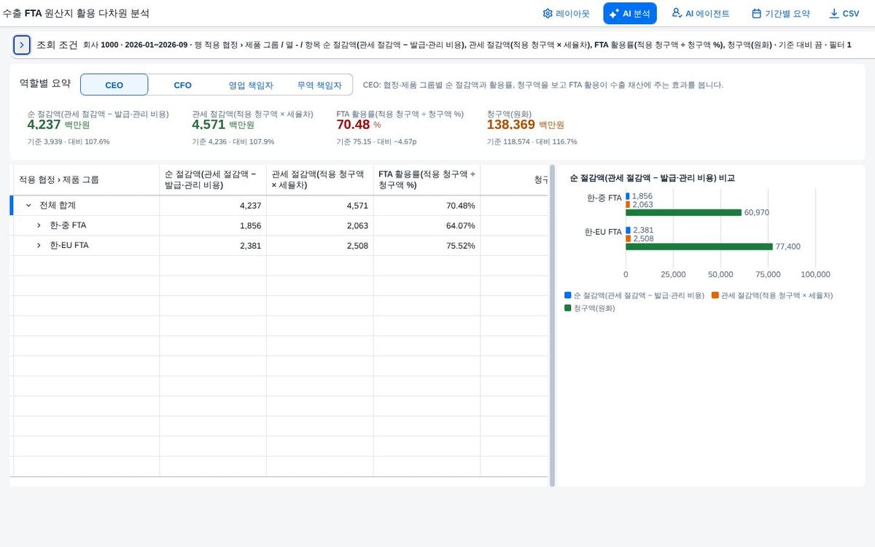Screen dimensions: 875x547
Task: Download data with CSV button
Action: click(844, 13)
